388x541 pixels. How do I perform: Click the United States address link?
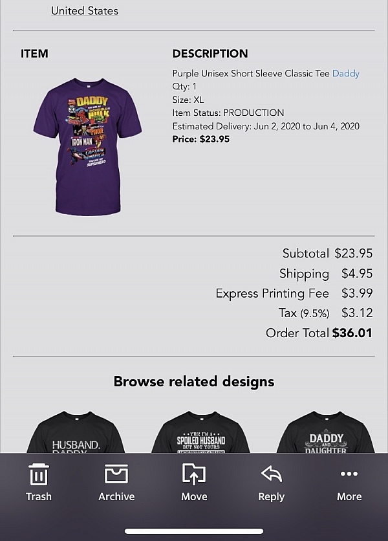pyautogui.click(x=85, y=11)
